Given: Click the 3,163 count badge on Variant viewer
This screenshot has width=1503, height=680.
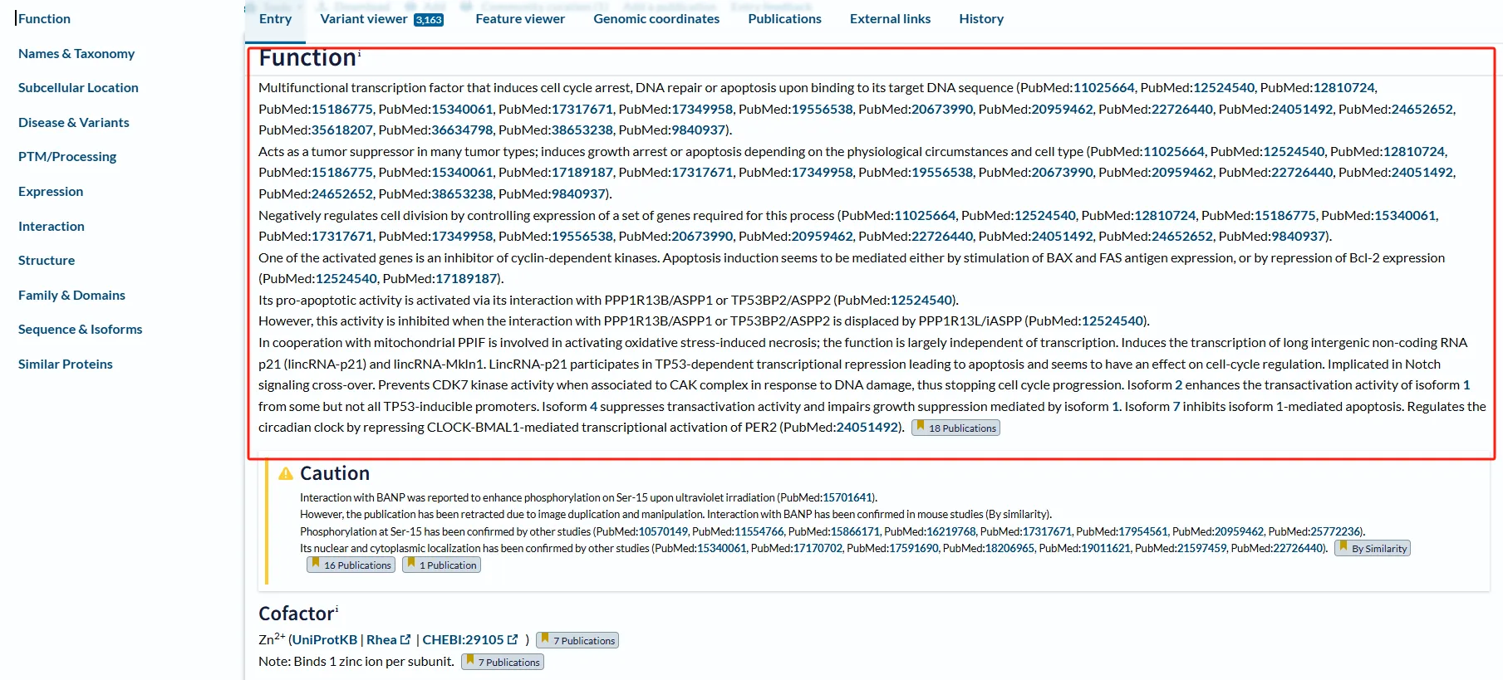Looking at the screenshot, I should pyautogui.click(x=429, y=20).
